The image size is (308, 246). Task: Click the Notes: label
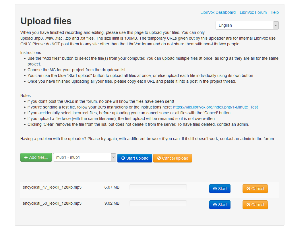[x=26, y=96]
